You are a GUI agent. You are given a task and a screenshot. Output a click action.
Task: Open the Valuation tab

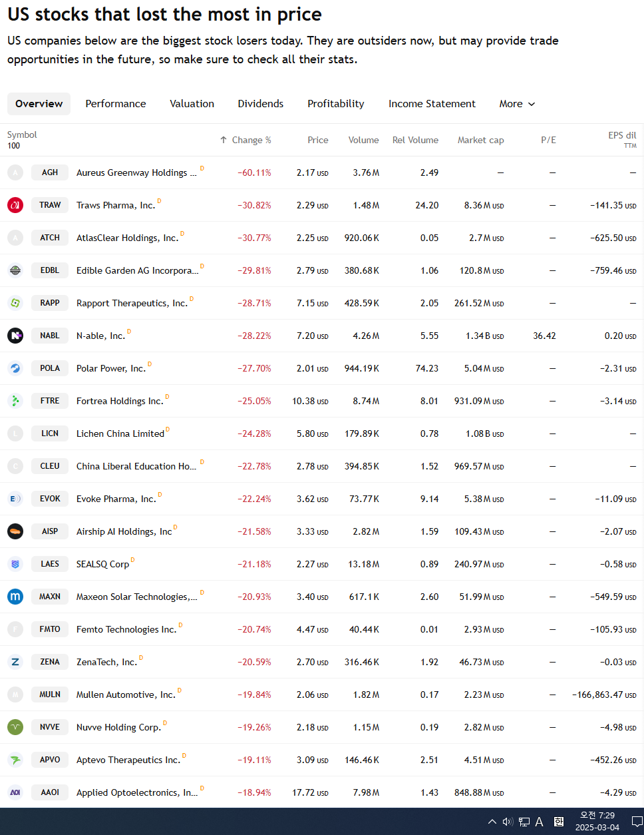[192, 104]
